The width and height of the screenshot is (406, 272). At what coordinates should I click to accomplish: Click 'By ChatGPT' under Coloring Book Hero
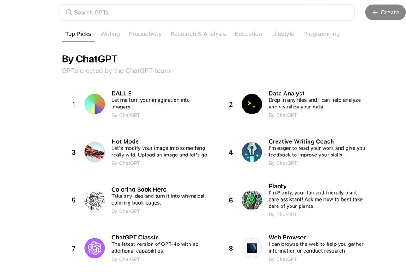(125, 211)
